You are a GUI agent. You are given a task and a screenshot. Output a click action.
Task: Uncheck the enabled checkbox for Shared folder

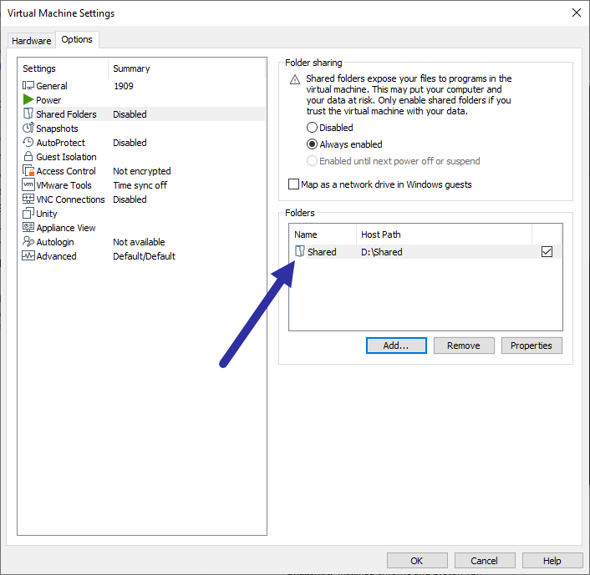(x=547, y=251)
